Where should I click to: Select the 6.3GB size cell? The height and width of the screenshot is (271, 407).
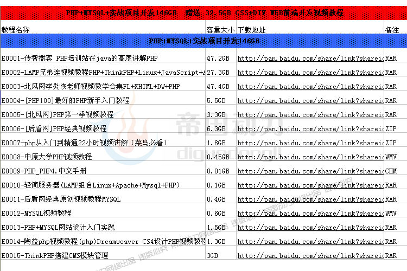[221, 126]
